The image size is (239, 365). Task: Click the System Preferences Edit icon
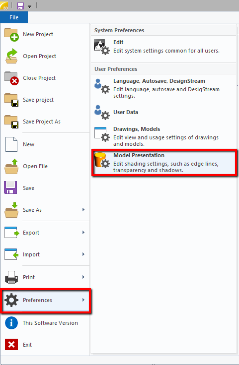coord(102,47)
